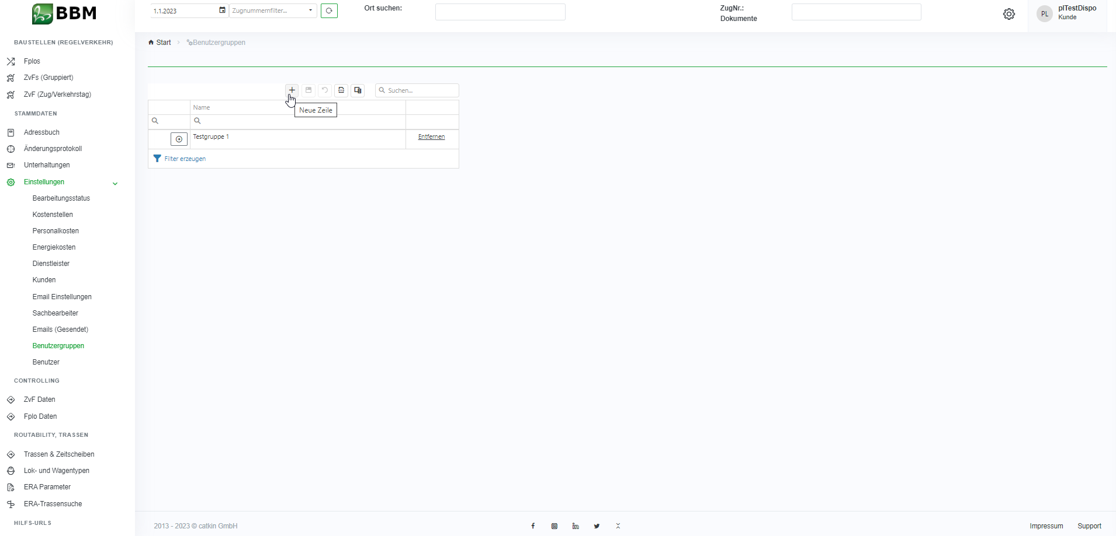Open Benutzer in the sidebar
The width and height of the screenshot is (1116, 536).
(46, 362)
